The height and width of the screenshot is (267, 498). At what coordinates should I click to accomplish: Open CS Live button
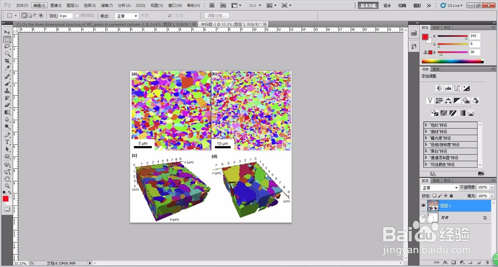tap(452, 5)
